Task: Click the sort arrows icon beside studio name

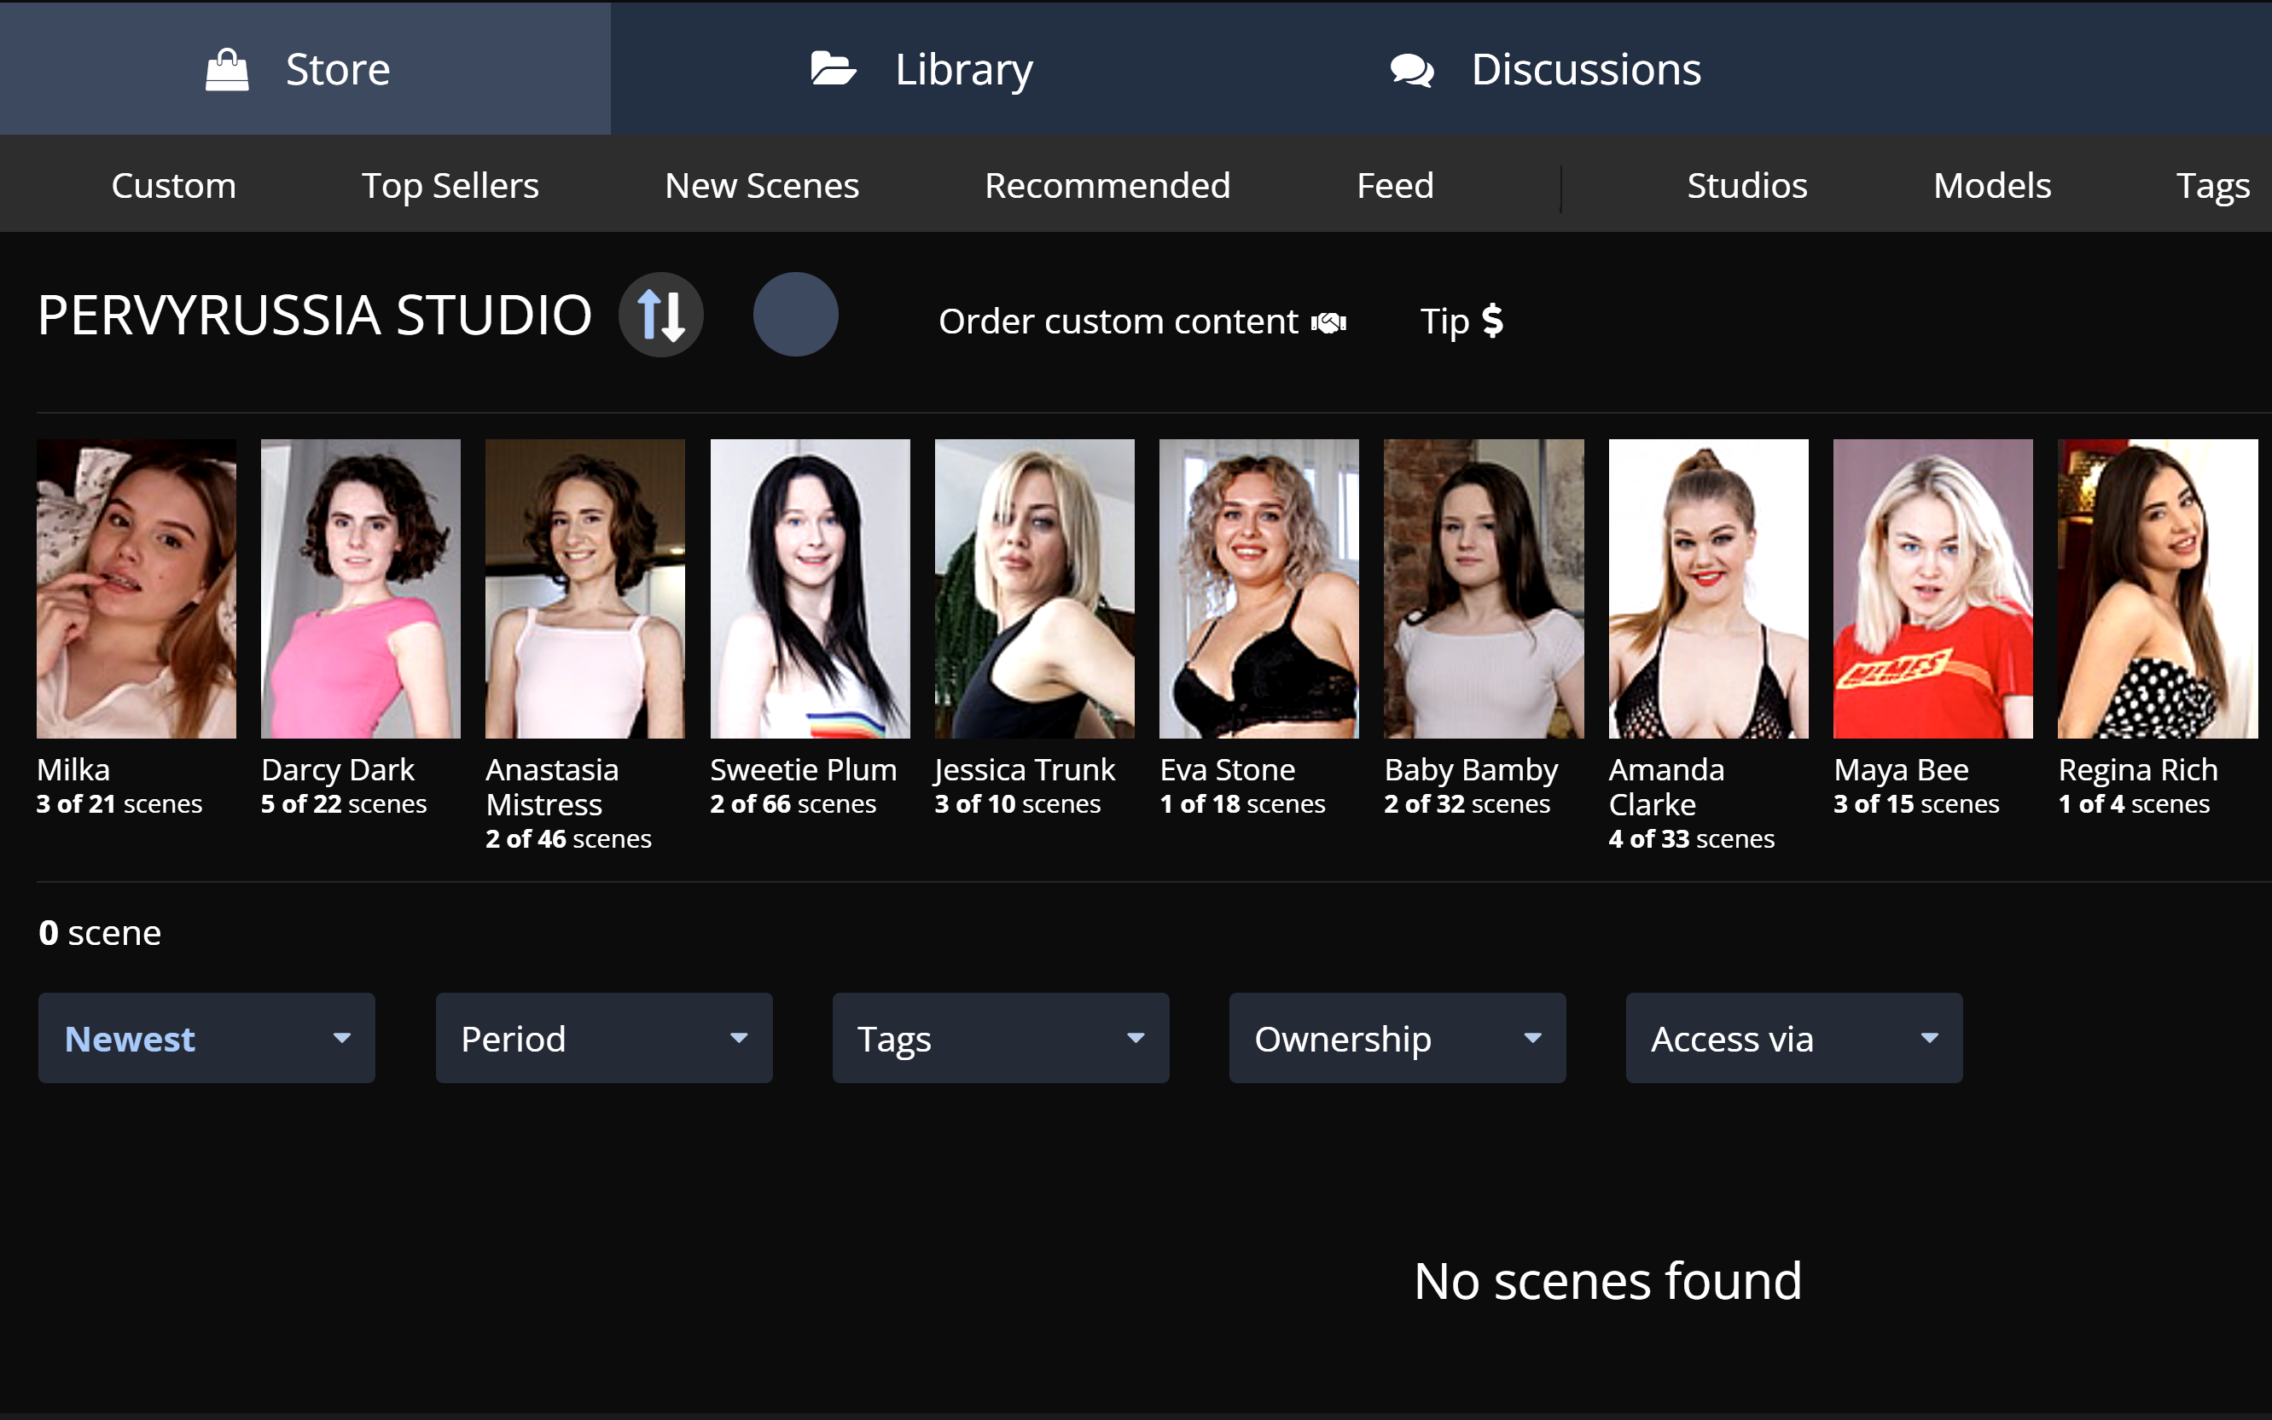Action: click(x=660, y=315)
